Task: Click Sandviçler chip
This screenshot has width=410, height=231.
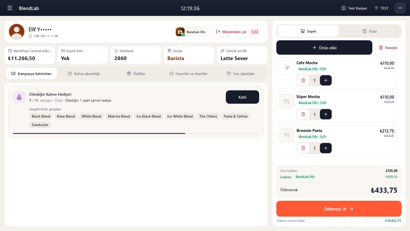Action: (x=40, y=125)
